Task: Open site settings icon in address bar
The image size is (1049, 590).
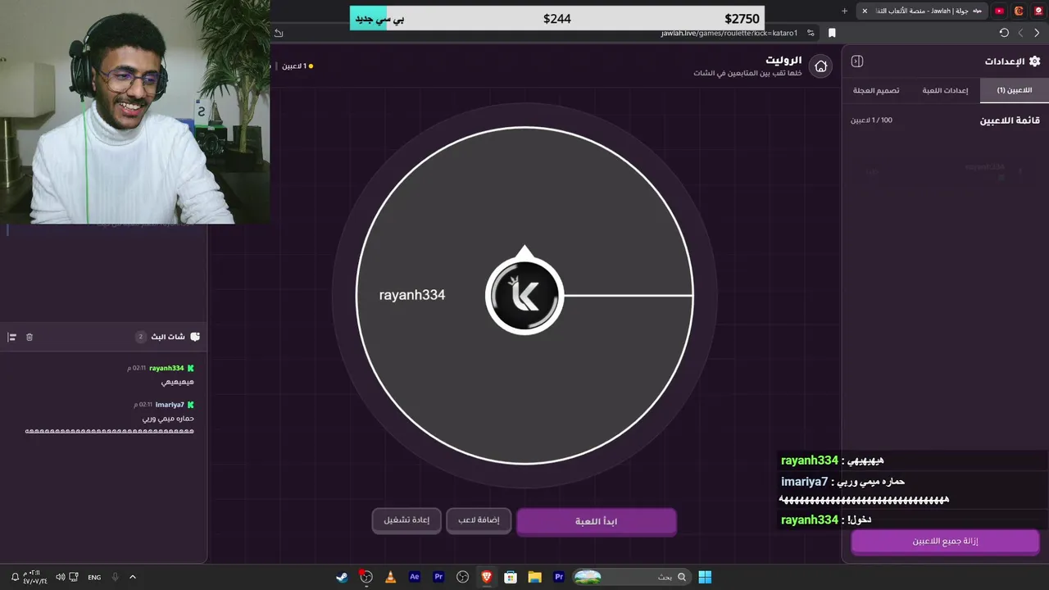Action: point(811,33)
